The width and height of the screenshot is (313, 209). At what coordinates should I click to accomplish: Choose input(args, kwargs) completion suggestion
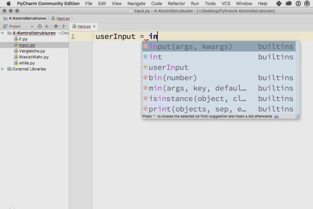[219, 47]
